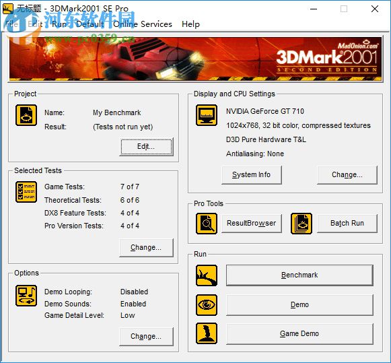Viewport: 391px width, 363px height.
Task: Change the Options settings
Action: click(146, 337)
